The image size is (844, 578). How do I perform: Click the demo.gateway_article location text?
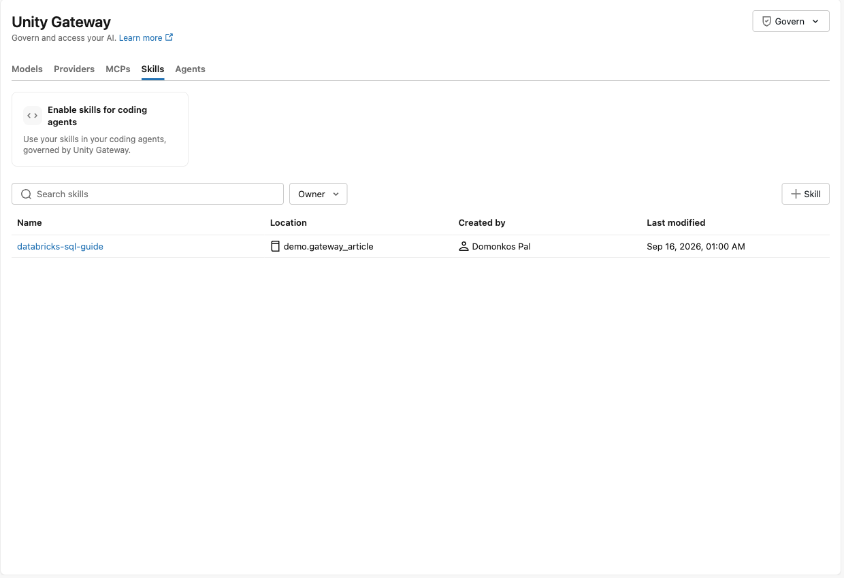click(329, 246)
